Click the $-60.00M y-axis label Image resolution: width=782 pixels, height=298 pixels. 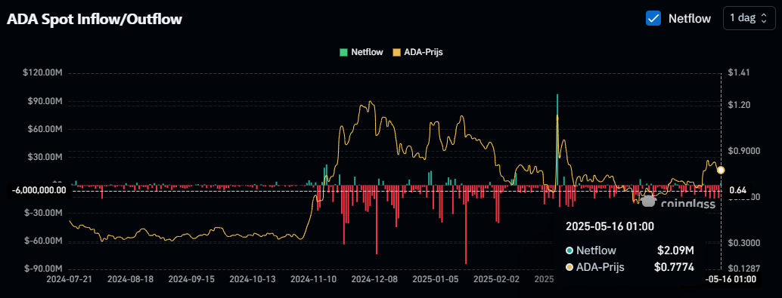pyautogui.click(x=43, y=241)
